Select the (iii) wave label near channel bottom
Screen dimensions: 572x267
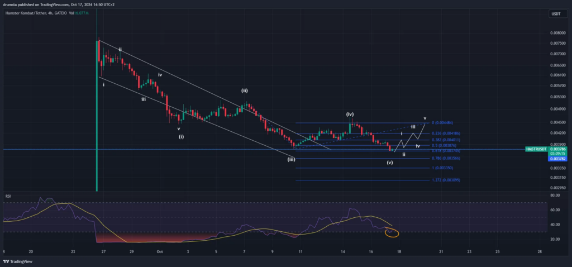pyautogui.click(x=291, y=159)
